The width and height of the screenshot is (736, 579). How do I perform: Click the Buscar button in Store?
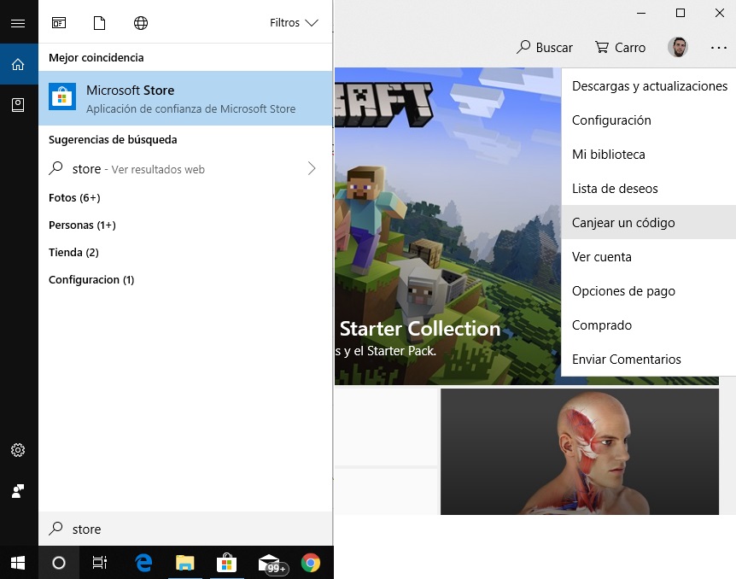545,48
